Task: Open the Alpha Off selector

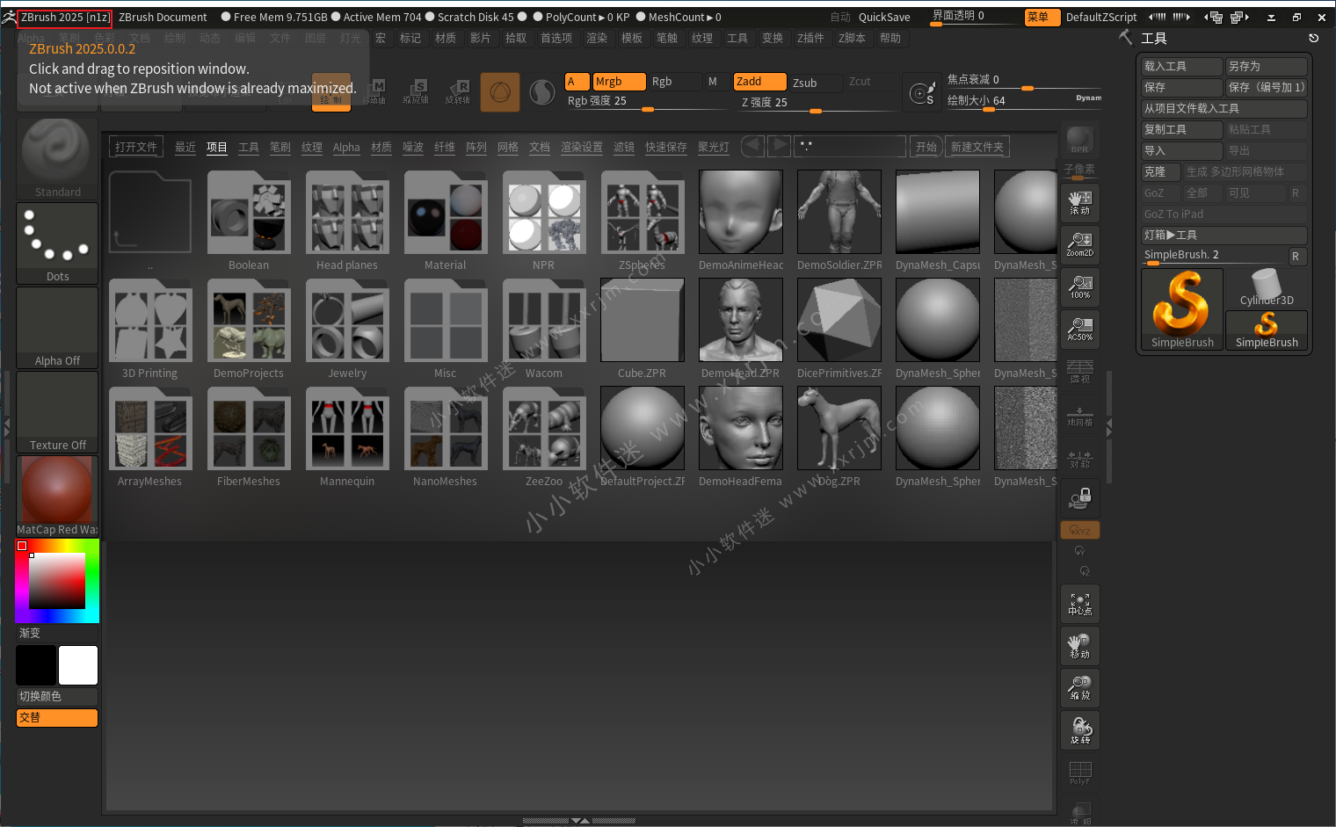Action: (x=57, y=327)
